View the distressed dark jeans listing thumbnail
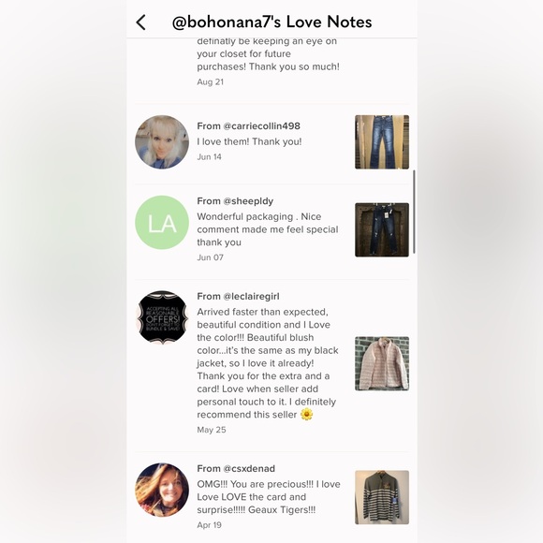 point(382,230)
